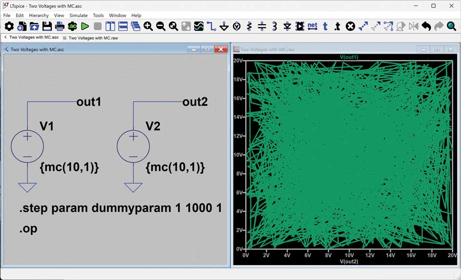This screenshot has width=461, height=280.
Task: Pick the diode component tool
Action: [287, 26]
